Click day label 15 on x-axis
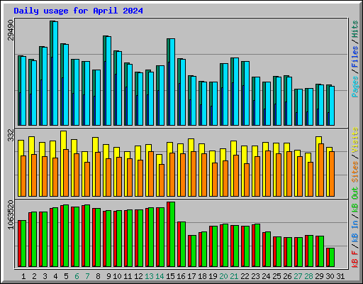The image size is (363, 284). pyautogui.click(x=170, y=276)
